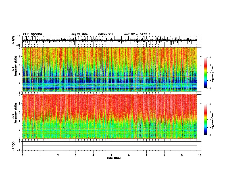Click the ch.1 voltage waveform trace panel
The height and width of the screenshot is (174, 225).
click(111, 40)
